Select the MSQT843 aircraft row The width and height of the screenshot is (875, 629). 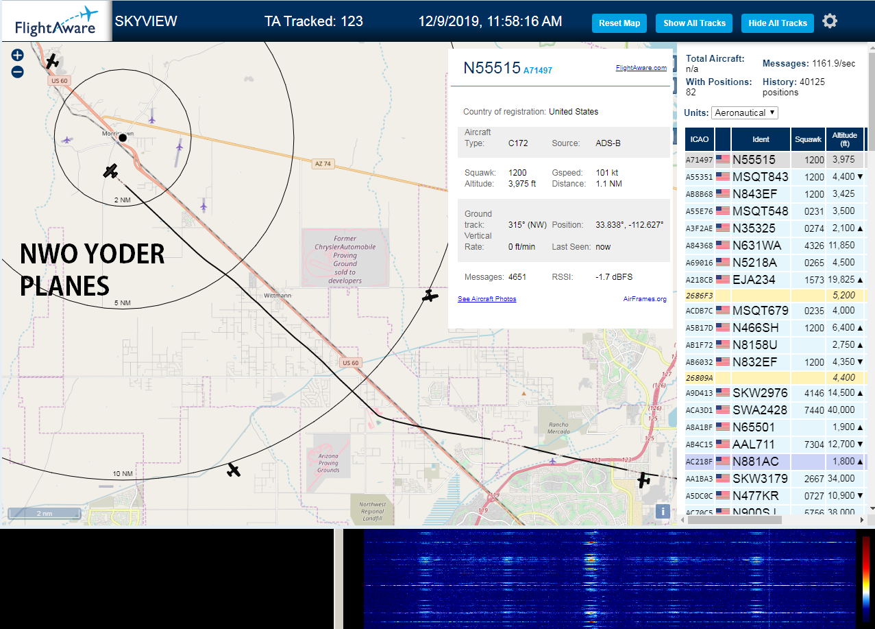coord(775,177)
